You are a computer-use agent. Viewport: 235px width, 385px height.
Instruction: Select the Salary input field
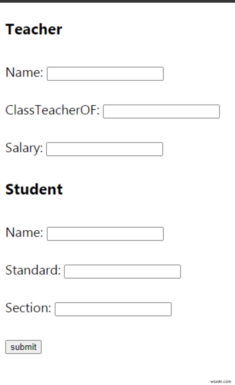click(104, 149)
